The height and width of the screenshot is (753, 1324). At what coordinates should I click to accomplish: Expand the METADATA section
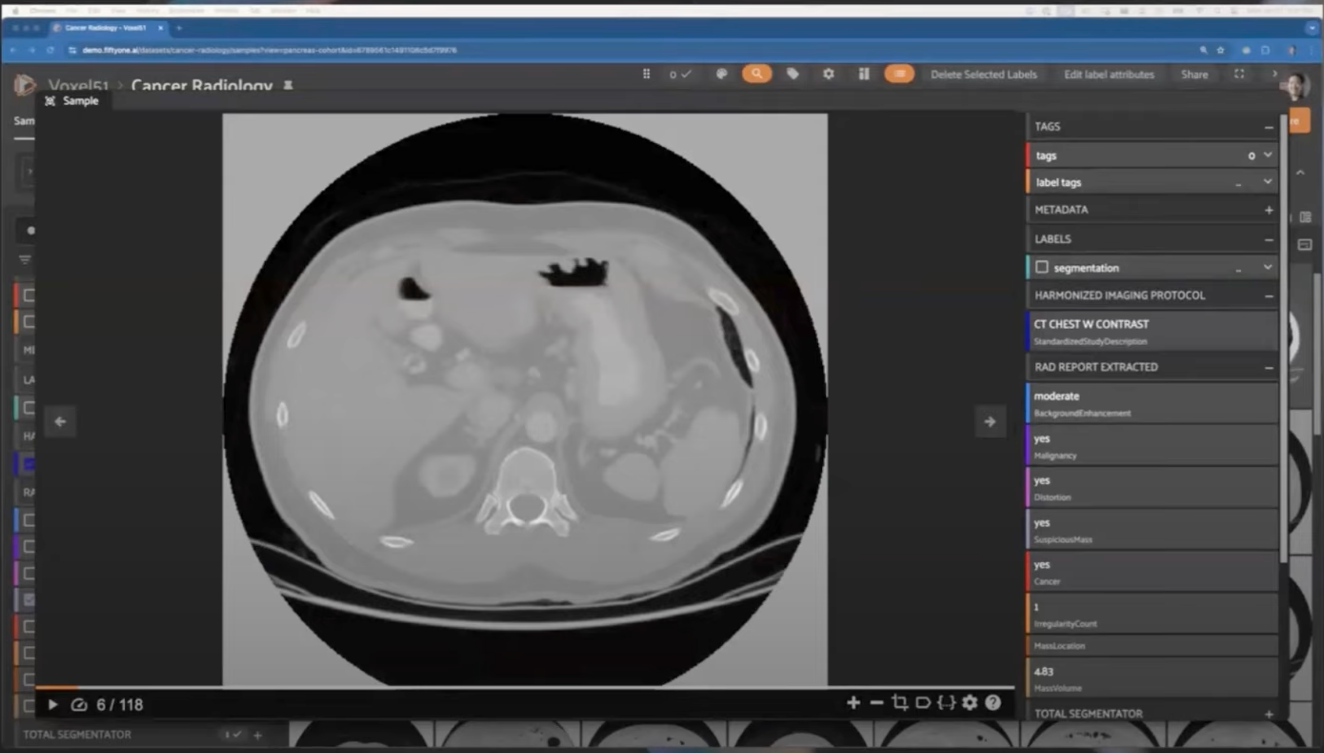(1269, 210)
